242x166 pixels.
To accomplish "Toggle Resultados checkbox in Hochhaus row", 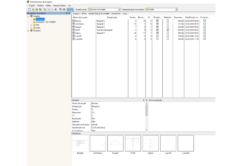I will click(x=157, y=24).
